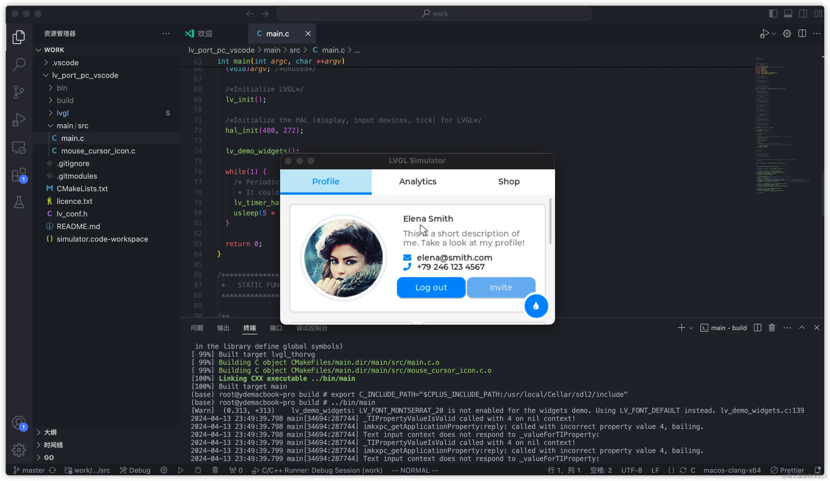Image resolution: width=830 pixels, height=481 pixels.
Task: Open the Explorer view in activity bar
Action: [x=19, y=37]
